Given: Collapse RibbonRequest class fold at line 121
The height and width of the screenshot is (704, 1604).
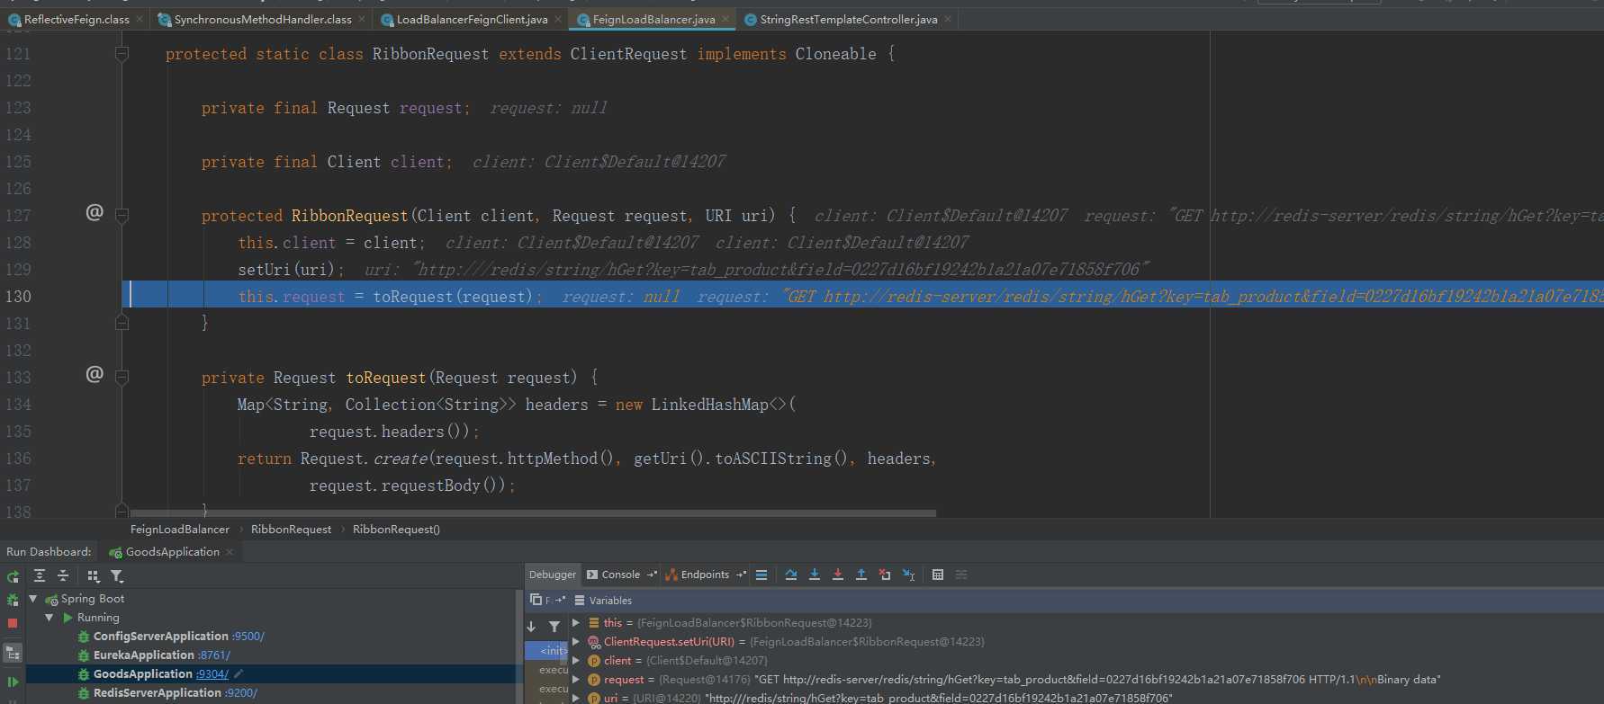Looking at the screenshot, I should click(x=122, y=54).
